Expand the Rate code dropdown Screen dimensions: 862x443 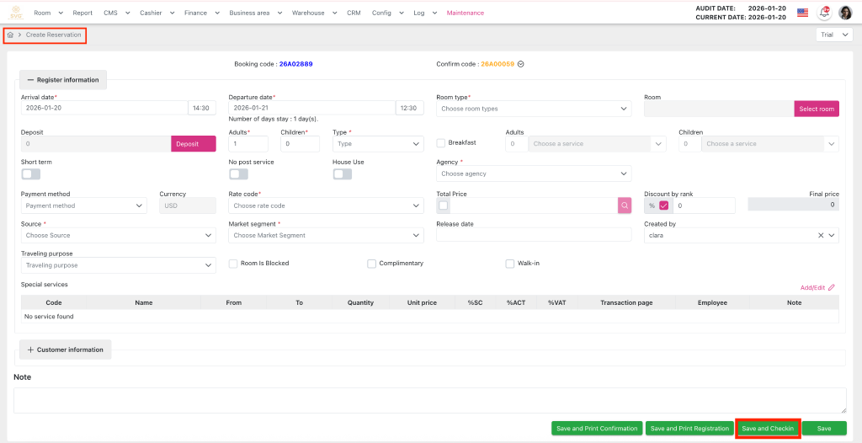(326, 205)
